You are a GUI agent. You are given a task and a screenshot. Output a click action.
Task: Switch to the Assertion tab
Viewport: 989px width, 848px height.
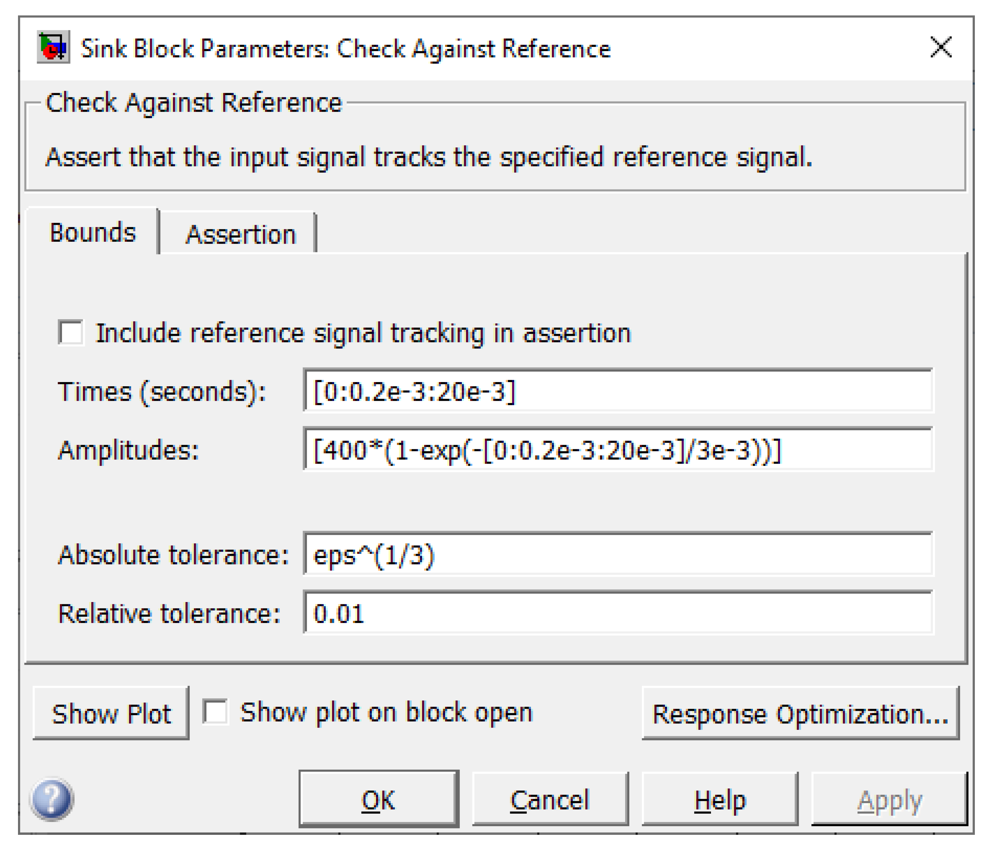click(x=240, y=234)
